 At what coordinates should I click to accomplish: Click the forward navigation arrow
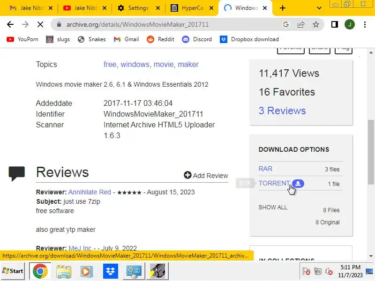[25, 24]
